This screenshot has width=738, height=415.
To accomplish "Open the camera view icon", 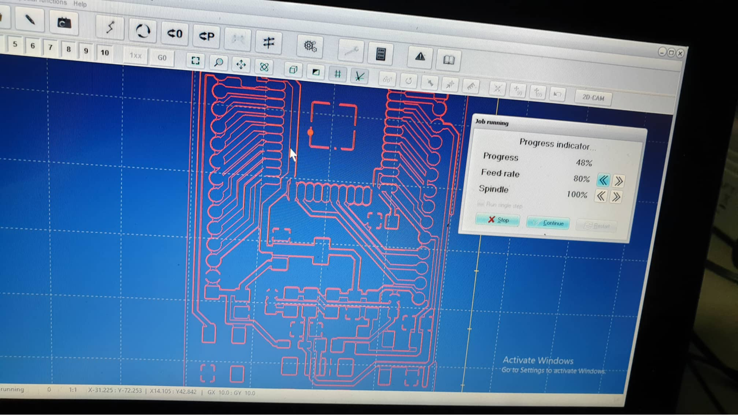I will coord(63,23).
